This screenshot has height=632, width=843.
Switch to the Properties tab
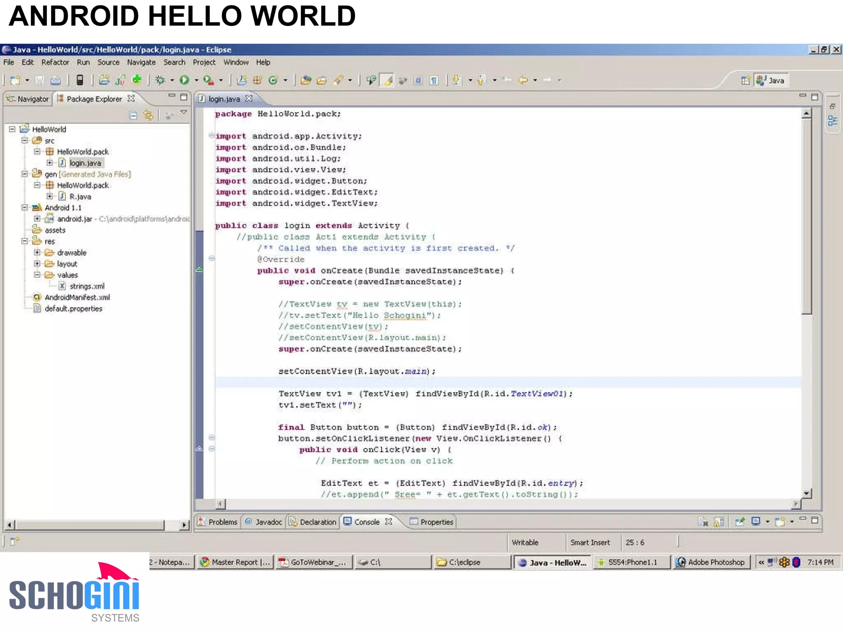431,522
